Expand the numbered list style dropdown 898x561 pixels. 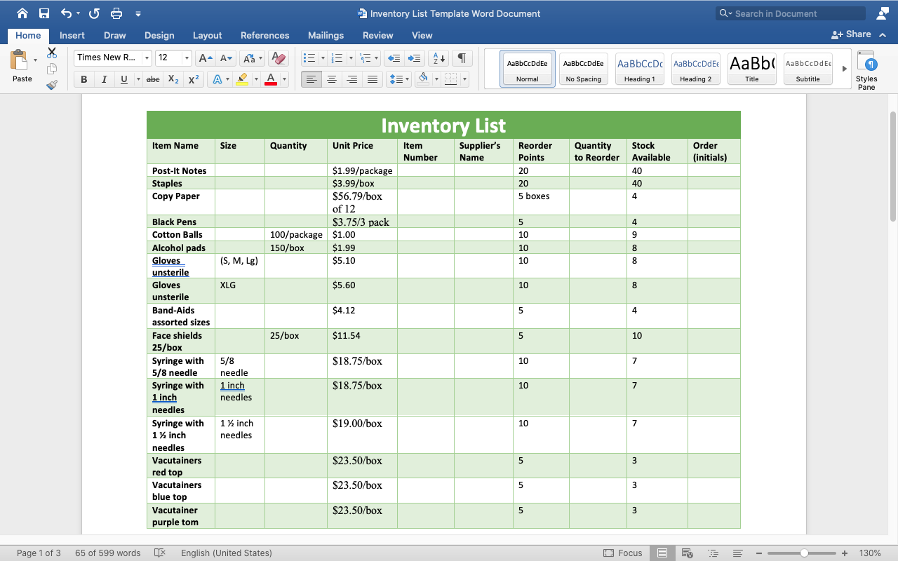[350, 58]
